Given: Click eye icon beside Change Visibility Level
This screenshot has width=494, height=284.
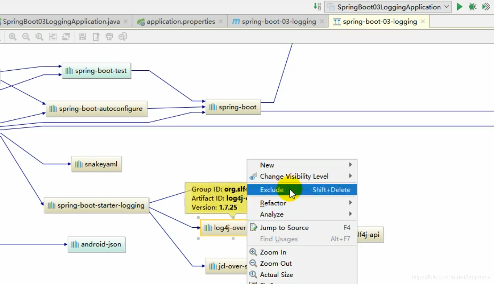Looking at the screenshot, I should coord(253,176).
